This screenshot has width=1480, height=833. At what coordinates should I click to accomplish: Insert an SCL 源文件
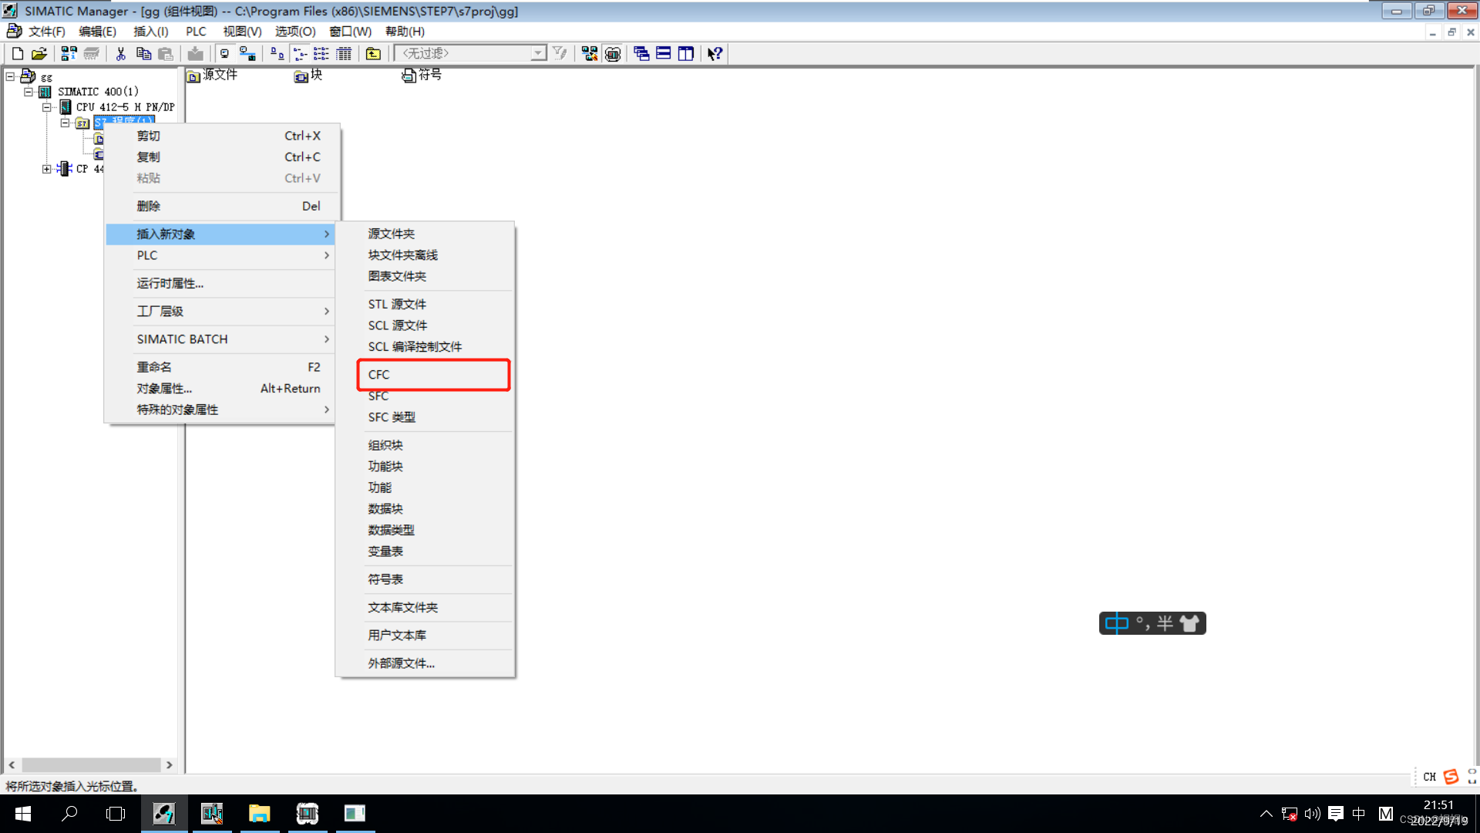[x=425, y=325]
